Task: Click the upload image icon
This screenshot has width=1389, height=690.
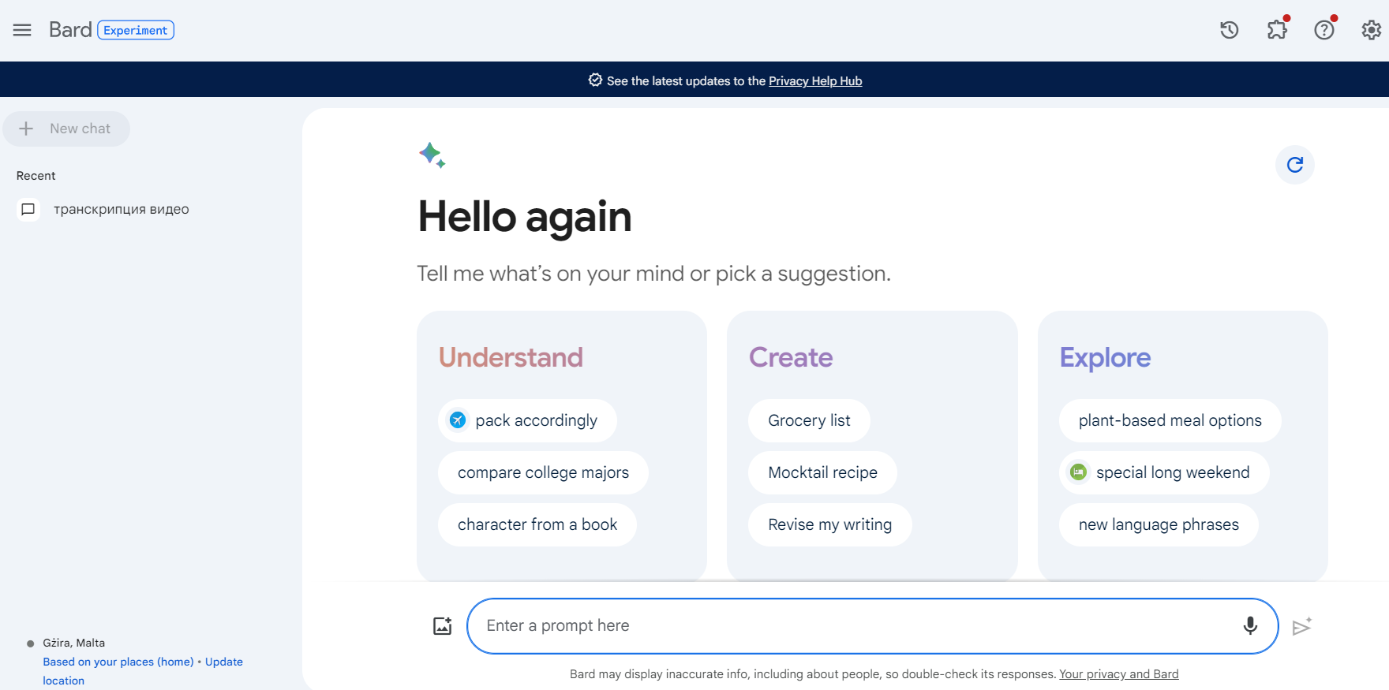Action: [442, 626]
